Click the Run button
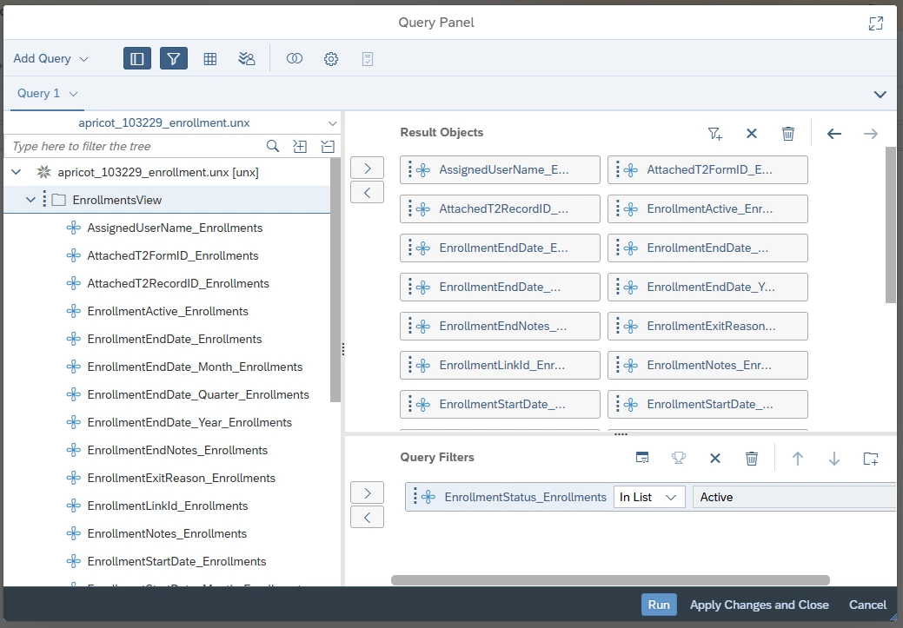Screen dimensions: 903x628 pyautogui.click(x=659, y=605)
